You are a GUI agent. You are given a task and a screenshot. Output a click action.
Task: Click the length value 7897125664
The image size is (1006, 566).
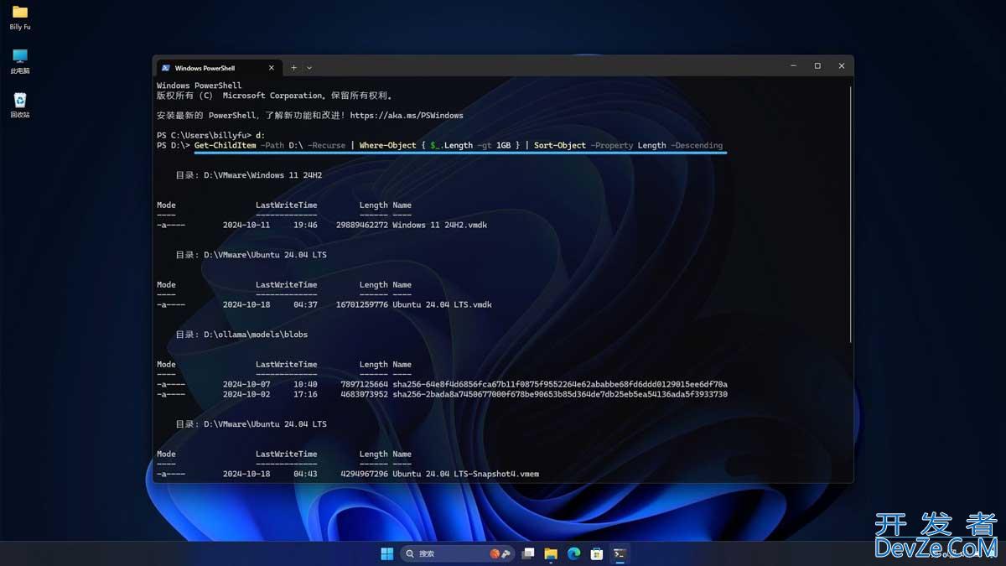click(365, 385)
